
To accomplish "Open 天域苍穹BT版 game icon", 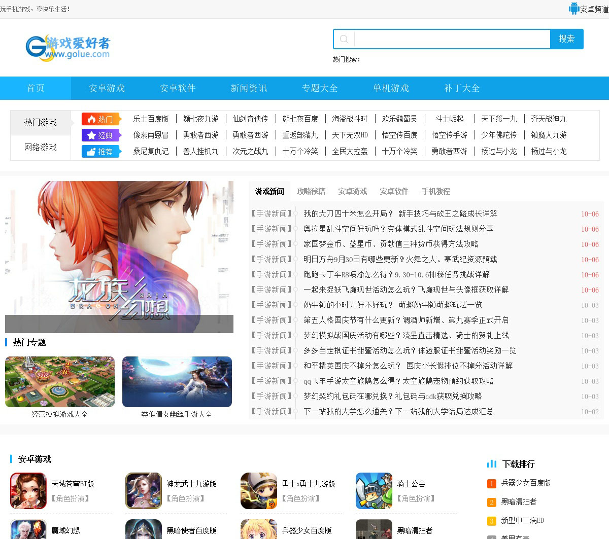I will click(x=28, y=491).
